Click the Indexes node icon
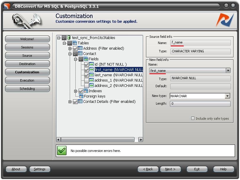The width and height of the screenshot is (240, 180). (86, 91)
